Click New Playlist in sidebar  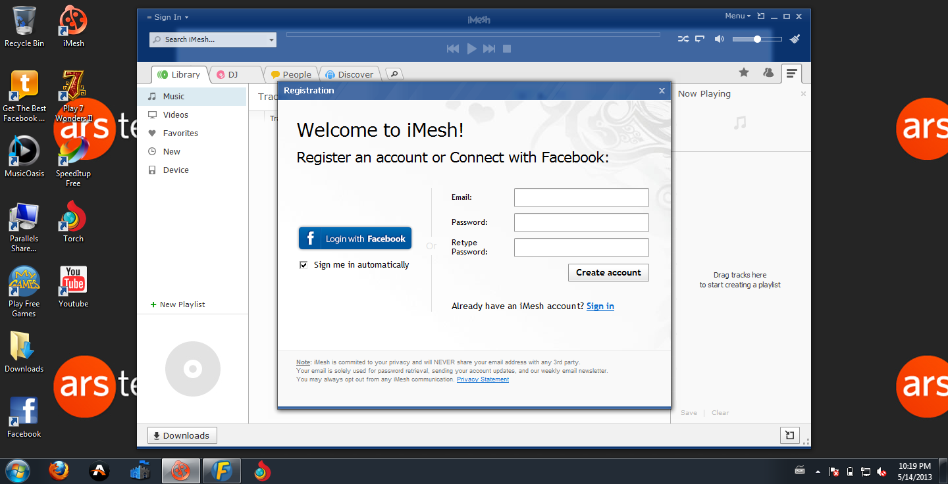178,304
